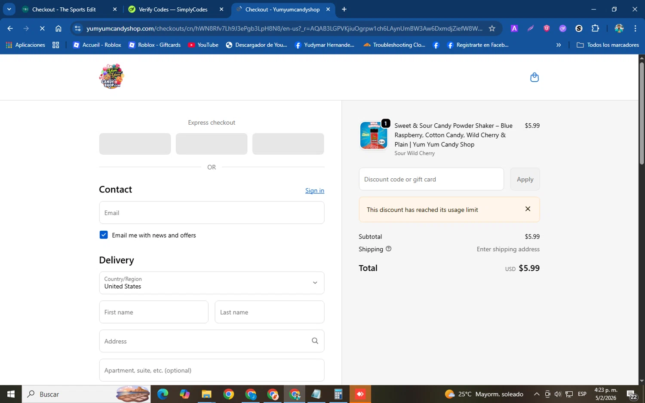Image resolution: width=645 pixels, height=403 pixels.
Task: Click the Apply discount button
Action: pos(525,179)
